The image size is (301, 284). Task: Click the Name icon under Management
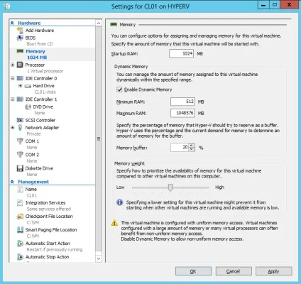click(x=20, y=190)
